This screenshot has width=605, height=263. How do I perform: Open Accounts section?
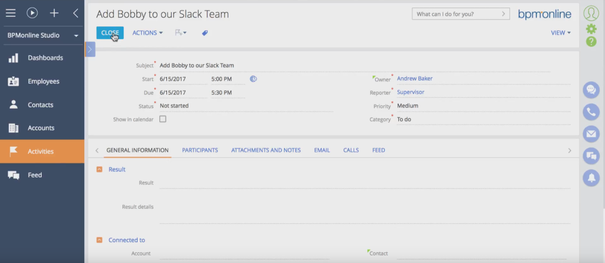(x=42, y=128)
